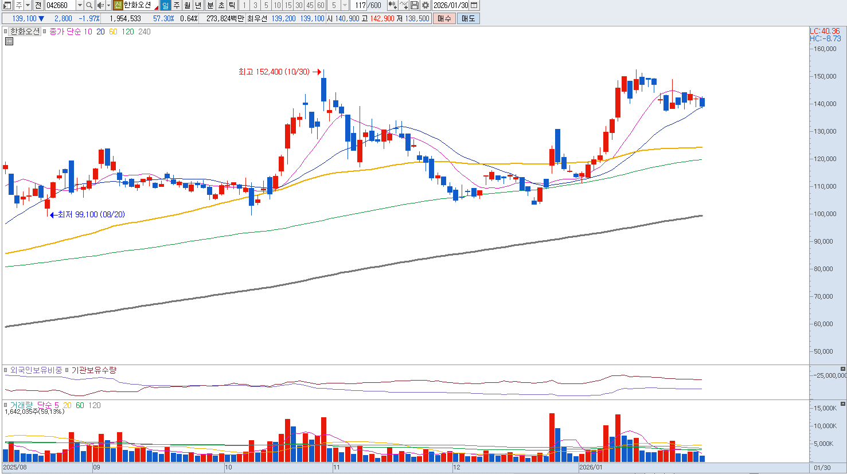Click the speaker sound icon
The width and height of the screenshot is (847, 474).
(100, 5)
